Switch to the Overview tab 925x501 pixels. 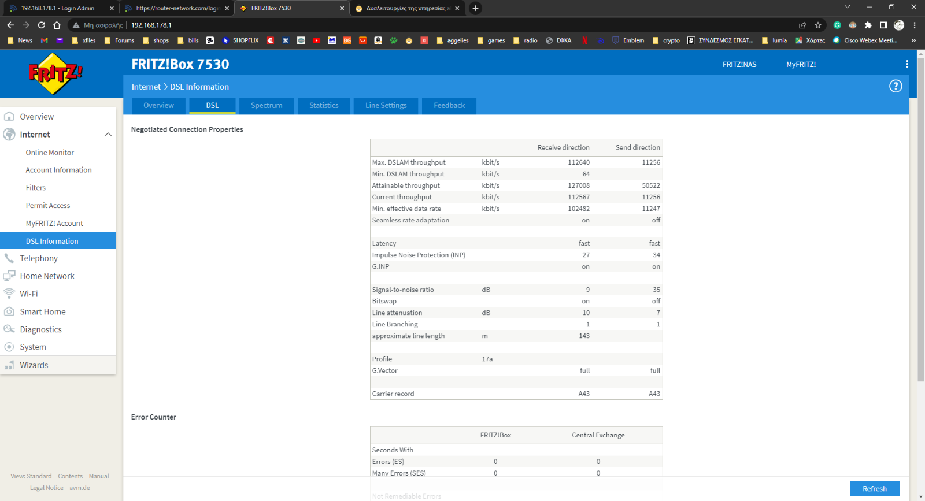(x=158, y=106)
